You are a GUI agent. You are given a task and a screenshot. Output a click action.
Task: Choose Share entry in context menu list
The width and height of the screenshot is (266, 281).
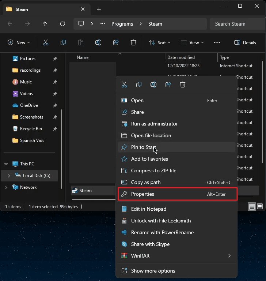176,112
